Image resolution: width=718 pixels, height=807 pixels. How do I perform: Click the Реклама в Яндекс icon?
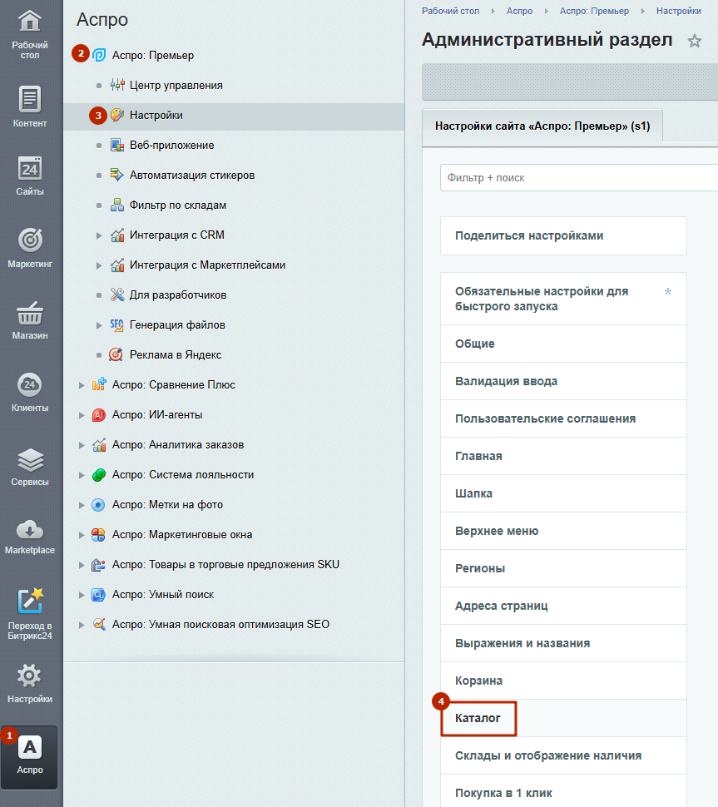[x=116, y=354]
